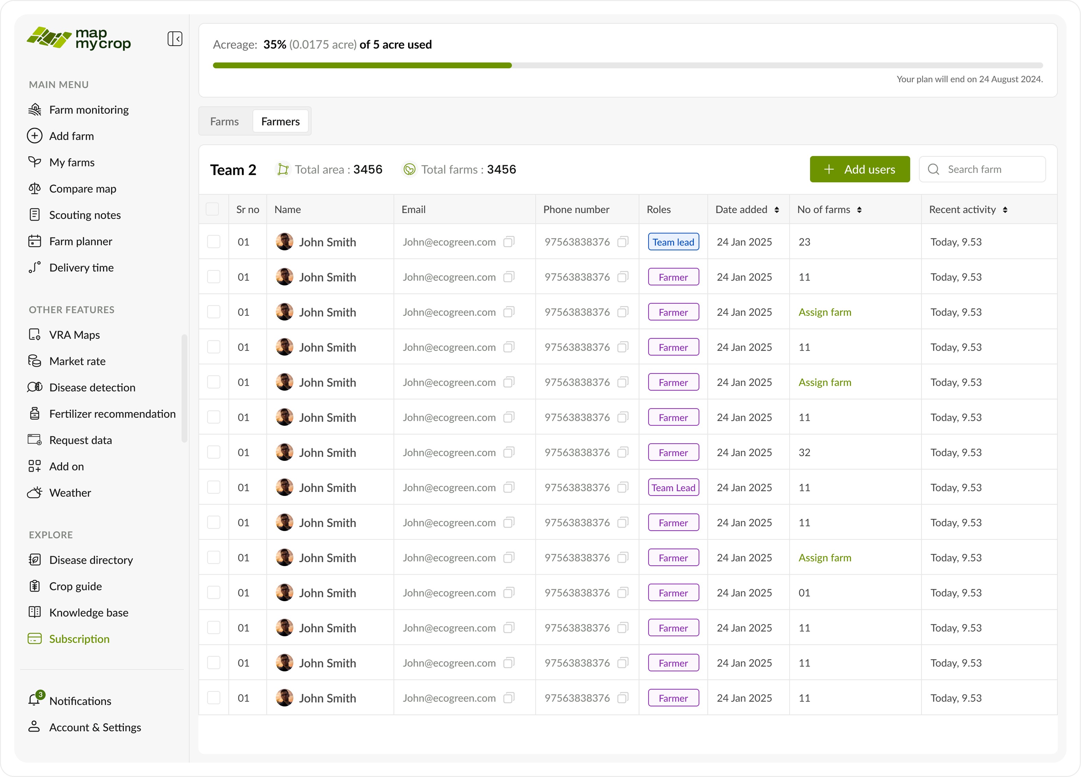Click the Compare map scales icon
This screenshot has width=1081, height=777.
(35, 189)
